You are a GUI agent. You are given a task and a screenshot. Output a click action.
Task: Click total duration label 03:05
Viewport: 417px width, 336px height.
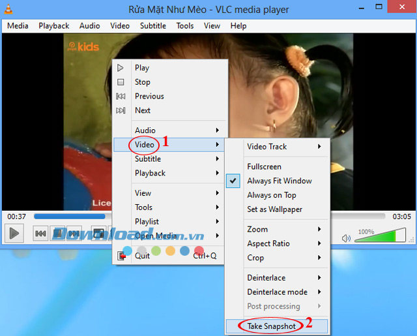pyautogui.click(x=401, y=217)
